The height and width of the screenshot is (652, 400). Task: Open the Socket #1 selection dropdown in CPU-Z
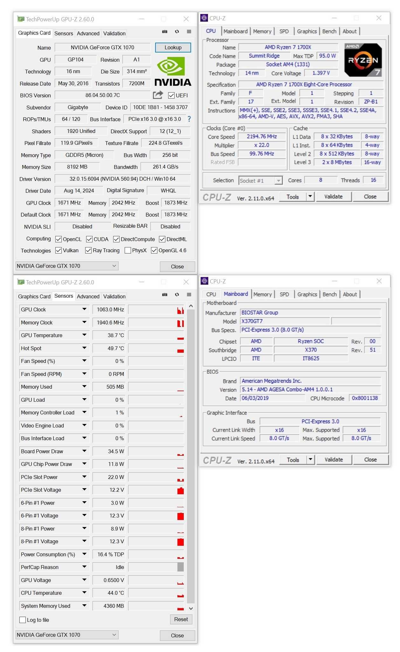[x=279, y=181]
